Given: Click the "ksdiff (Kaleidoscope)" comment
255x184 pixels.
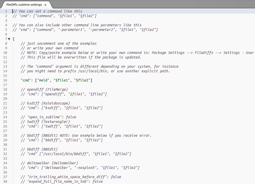Looking at the screenshot, I should 45,103.
